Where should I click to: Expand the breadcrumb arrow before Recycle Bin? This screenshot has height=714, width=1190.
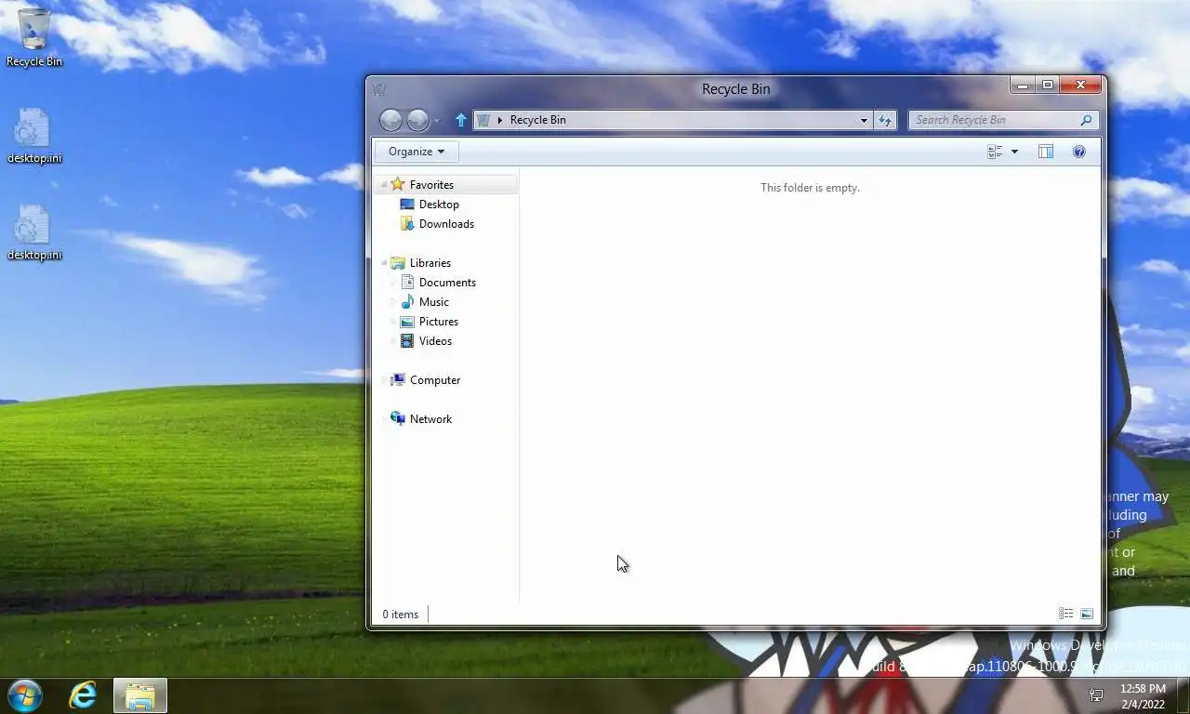tap(500, 120)
